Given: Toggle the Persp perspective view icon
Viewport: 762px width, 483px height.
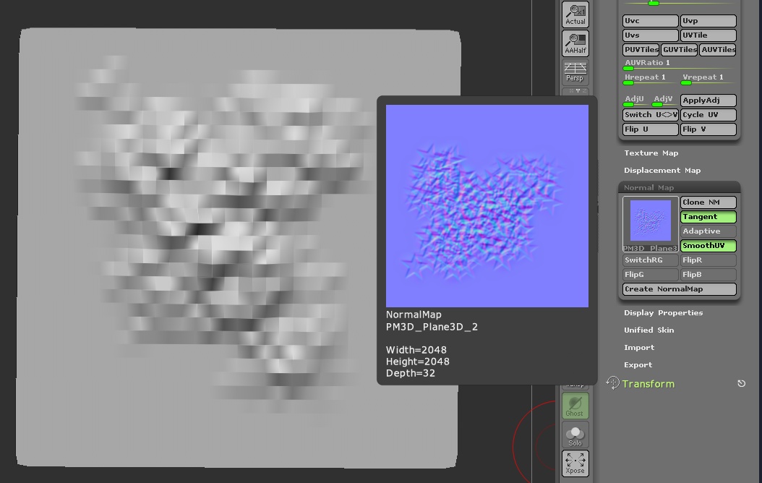Looking at the screenshot, I should pyautogui.click(x=575, y=72).
